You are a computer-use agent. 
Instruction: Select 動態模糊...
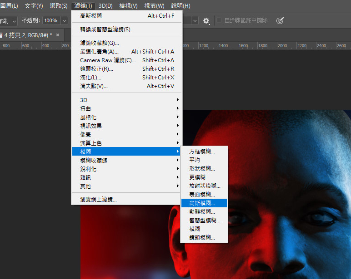click(x=204, y=211)
